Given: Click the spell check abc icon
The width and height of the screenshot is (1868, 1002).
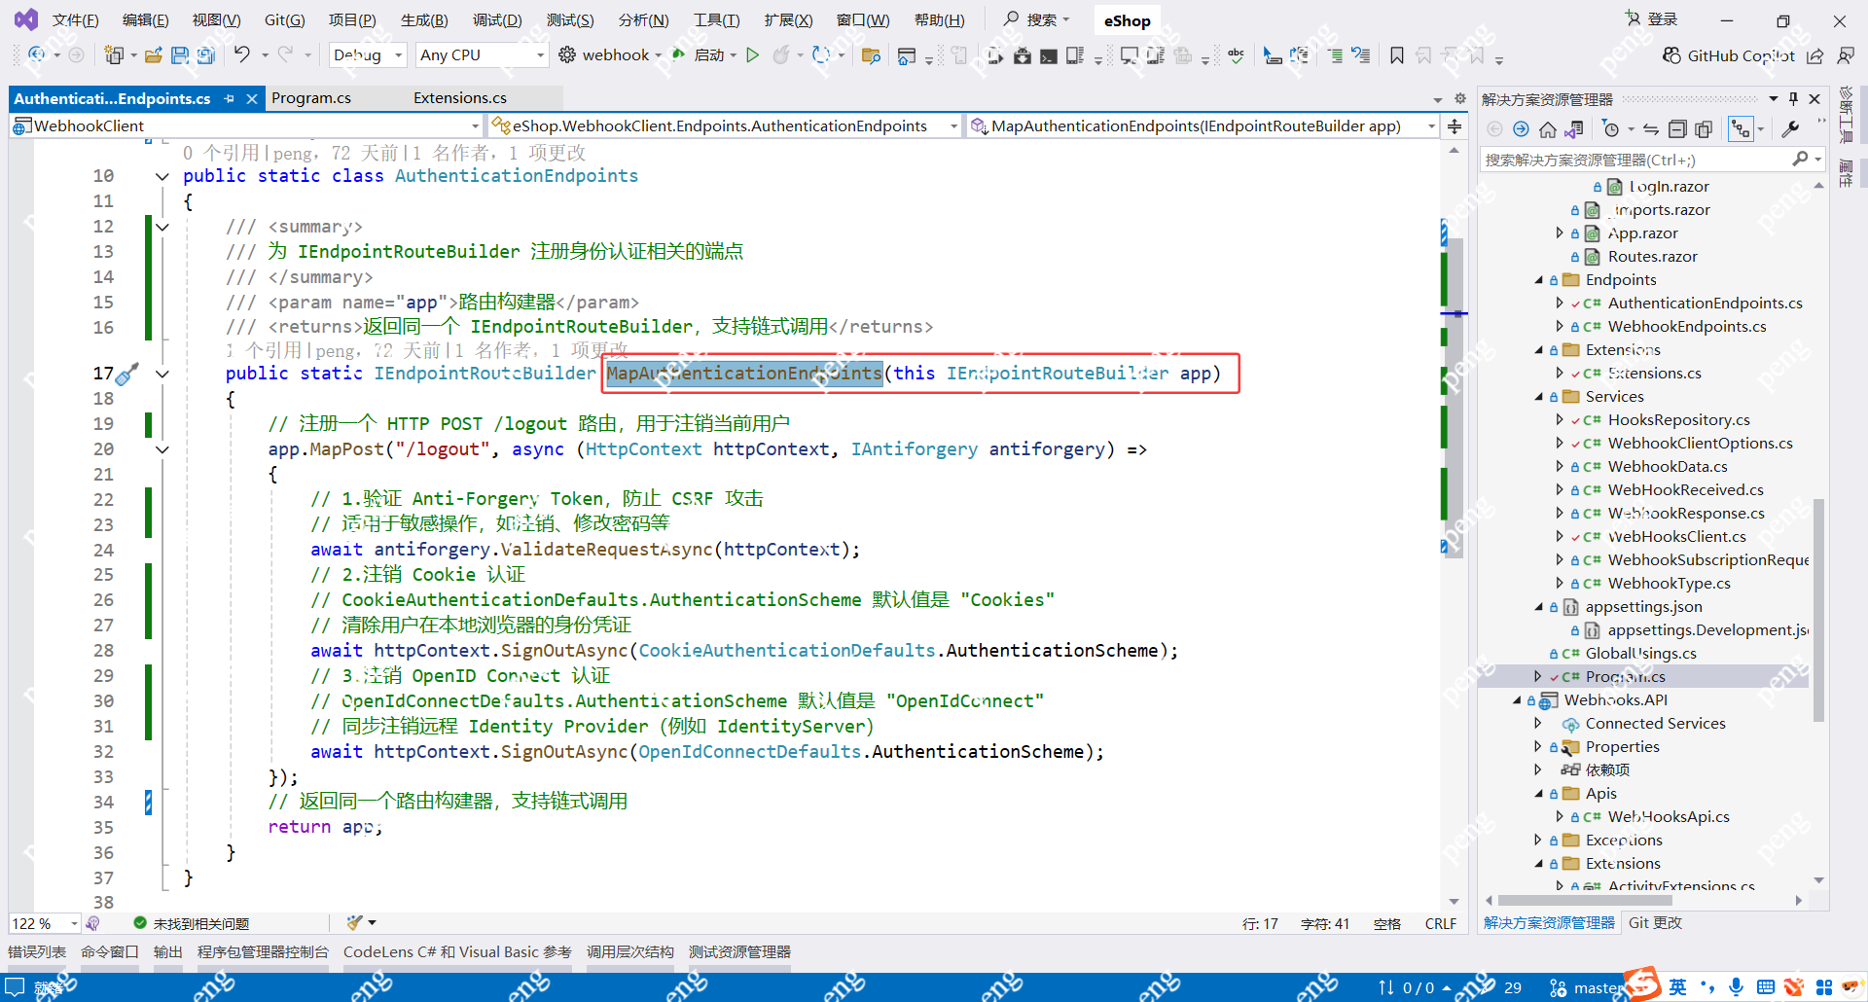Looking at the screenshot, I should pos(1236,55).
